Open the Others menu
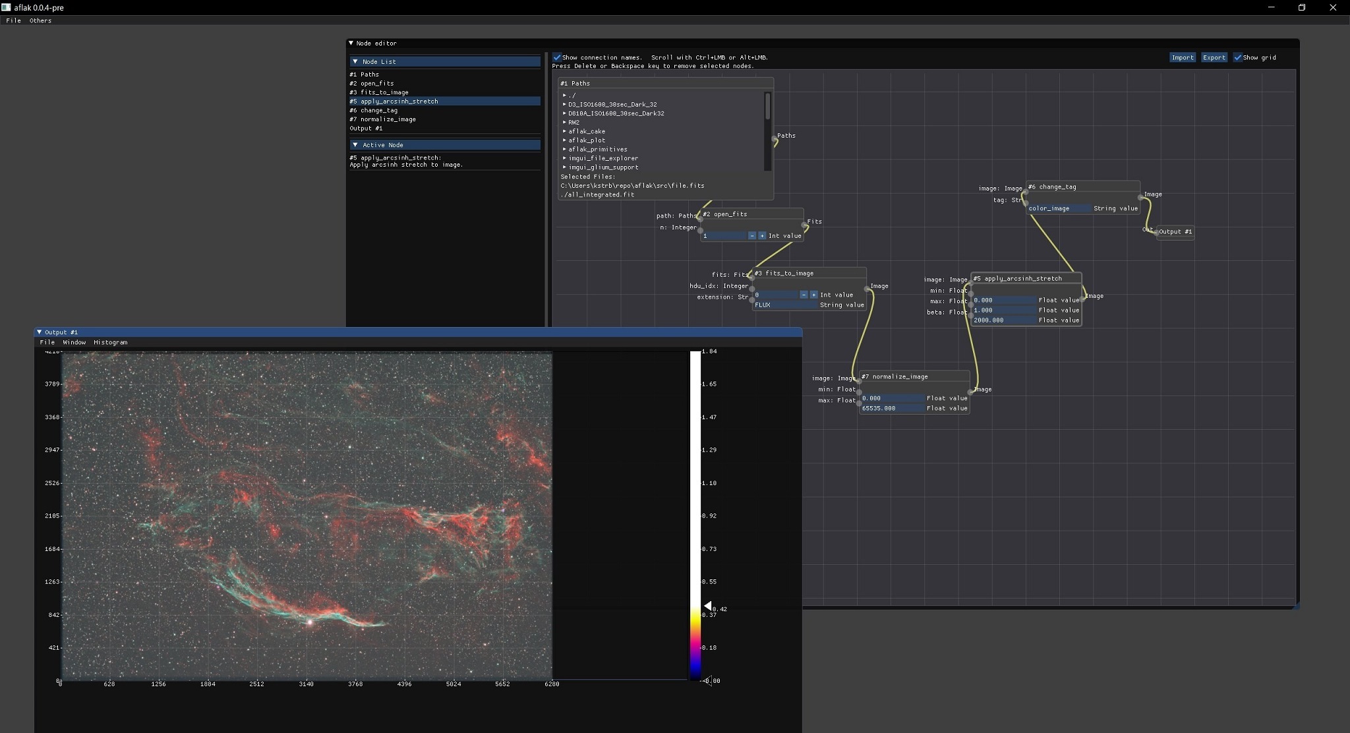Screen dimensions: 1350x733 coord(40,20)
